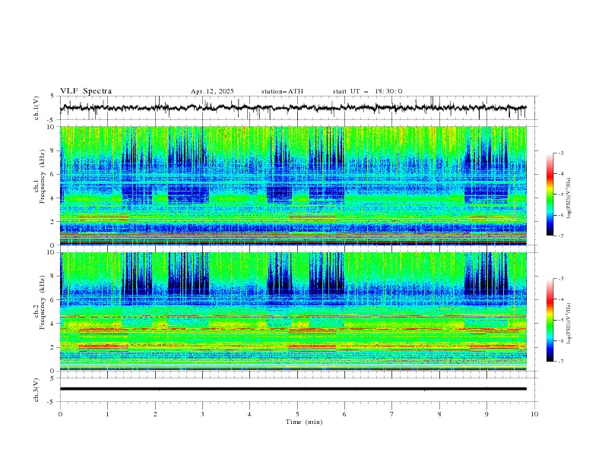Click the ch.2 'Frequency (kHz)' axis label
The image size is (602, 465).
(43, 302)
